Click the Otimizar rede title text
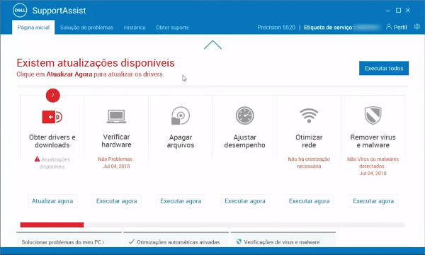The height and width of the screenshot is (255, 425). pyautogui.click(x=309, y=141)
